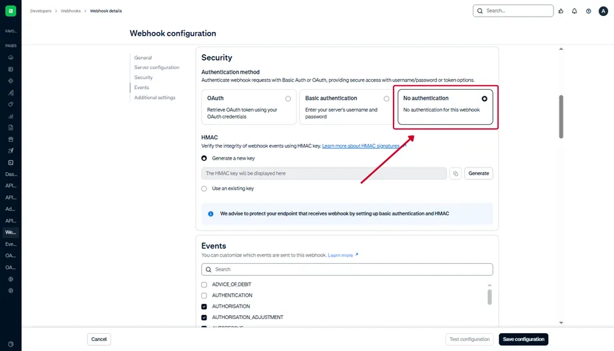Click the blue info icon in advisory banner
The image size is (614, 351).
tap(210, 214)
